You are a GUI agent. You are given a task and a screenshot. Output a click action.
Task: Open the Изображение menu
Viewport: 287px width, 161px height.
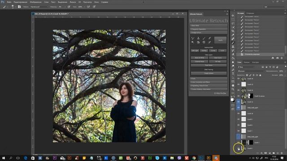click(x=35, y=2)
